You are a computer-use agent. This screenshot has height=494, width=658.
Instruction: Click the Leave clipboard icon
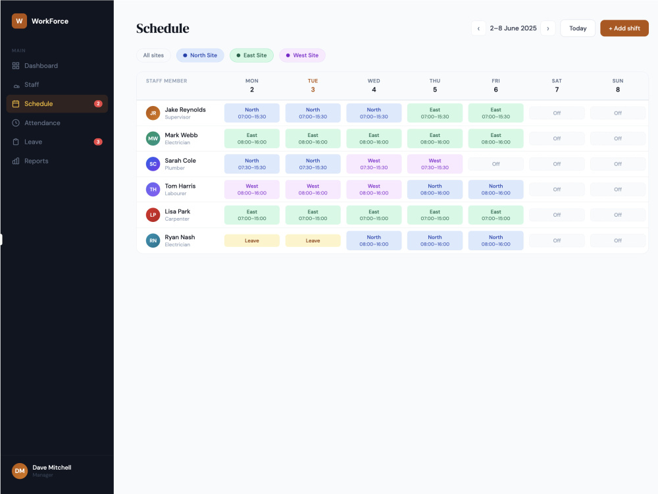point(16,142)
